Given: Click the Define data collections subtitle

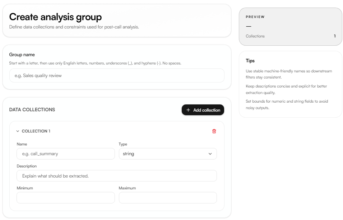Looking at the screenshot, I should click(74, 27).
